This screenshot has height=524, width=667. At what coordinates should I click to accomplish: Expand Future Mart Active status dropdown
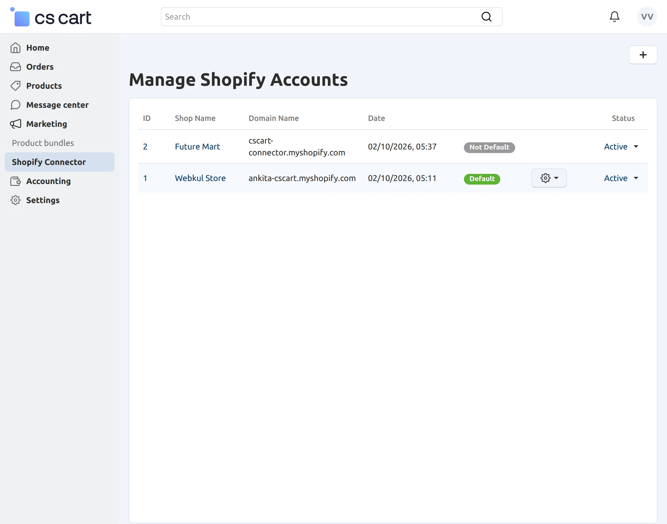(x=621, y=147)
